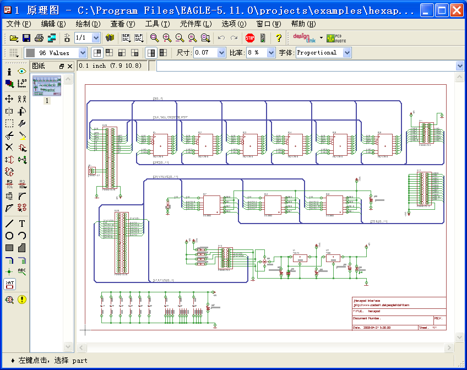
Task: Click the Show eye icon
Action: (x=21, y=71)
